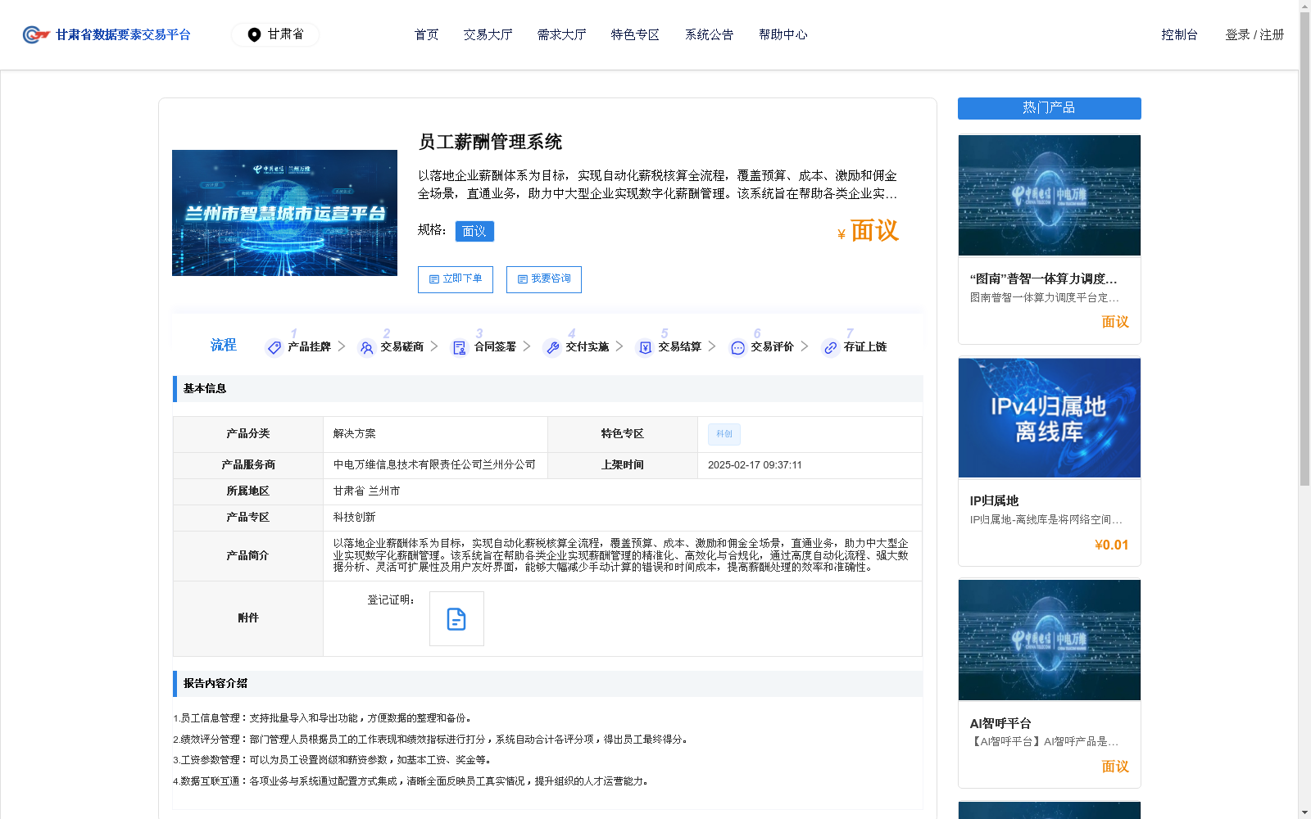Select the 面议 specification tag
This screenshot has width=1311, height=819.
click(x=474, y=231)
